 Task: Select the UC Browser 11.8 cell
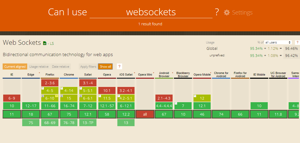tap(278, 114)
